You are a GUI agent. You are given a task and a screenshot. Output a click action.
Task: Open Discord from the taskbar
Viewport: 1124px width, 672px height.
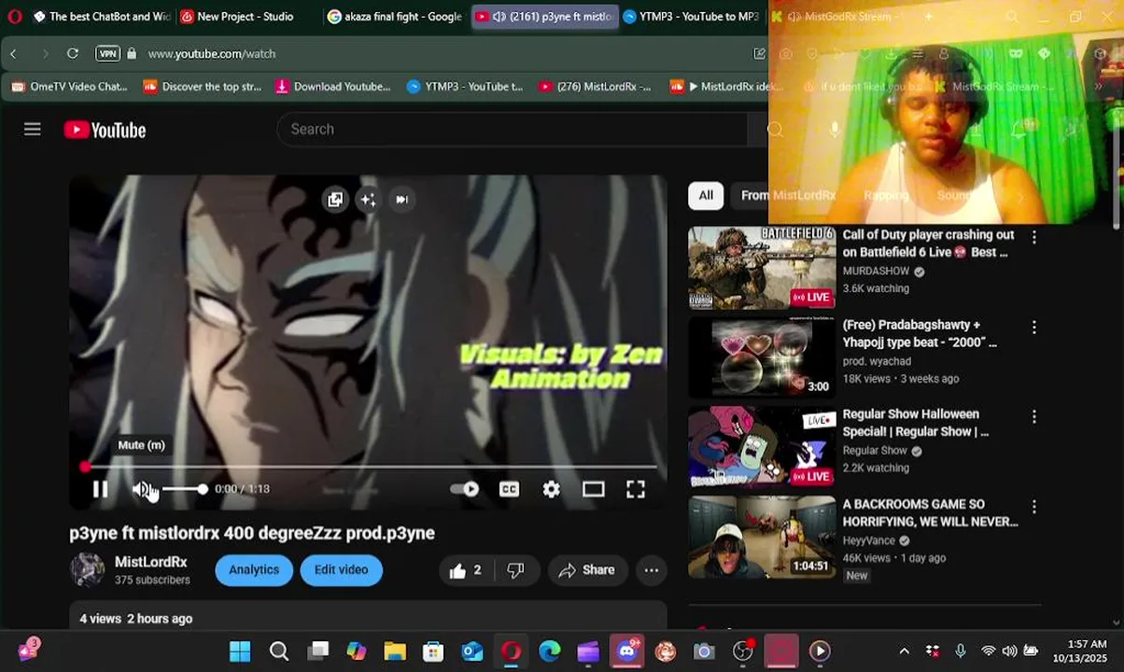626,651
